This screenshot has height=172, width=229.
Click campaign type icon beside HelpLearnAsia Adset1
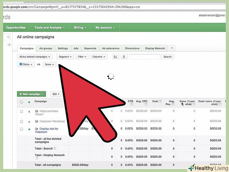pos(36,111)
